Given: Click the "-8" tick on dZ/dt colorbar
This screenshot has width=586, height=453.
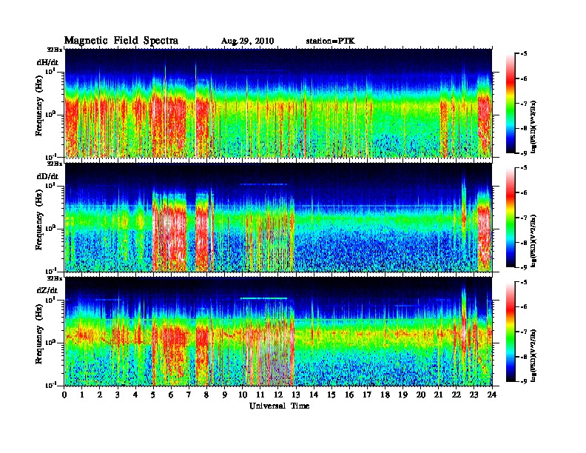Looking at the screenshot, I should 524,357.
